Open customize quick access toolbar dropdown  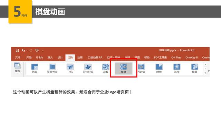[x=43, y=51]
